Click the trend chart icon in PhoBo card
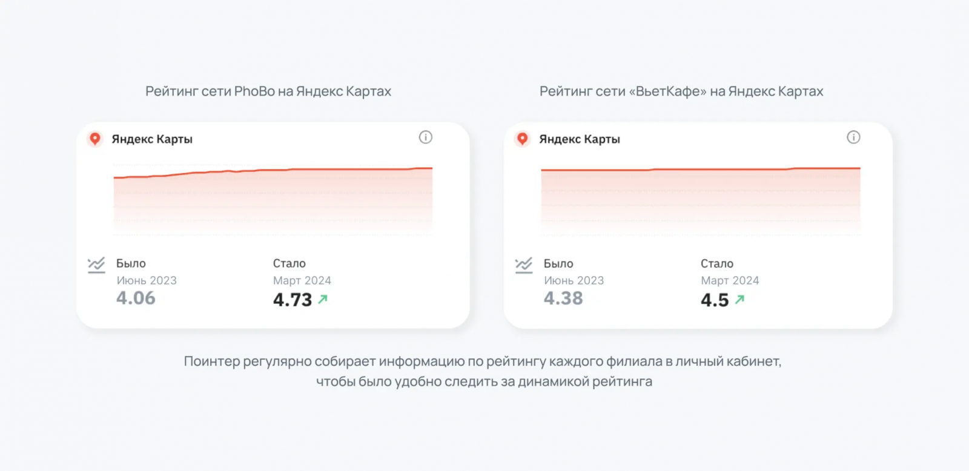The height and width of the screenshot is (471, 969). (96, 265)
